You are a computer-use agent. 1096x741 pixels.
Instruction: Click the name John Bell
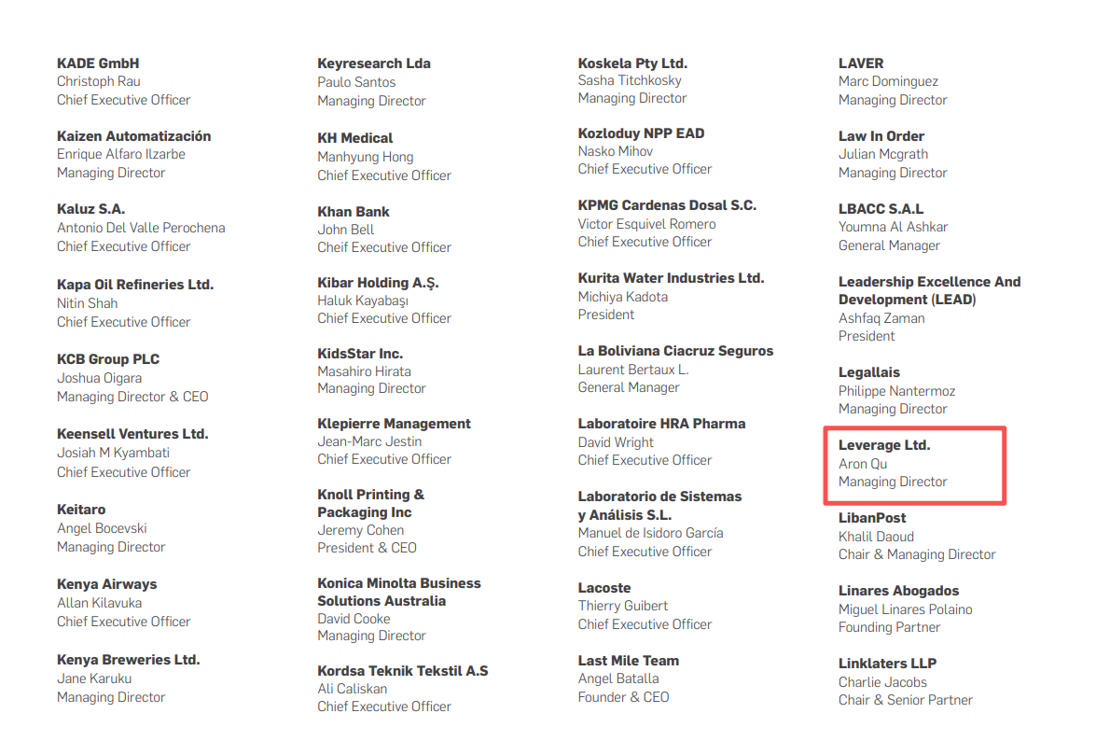(345, 230)
